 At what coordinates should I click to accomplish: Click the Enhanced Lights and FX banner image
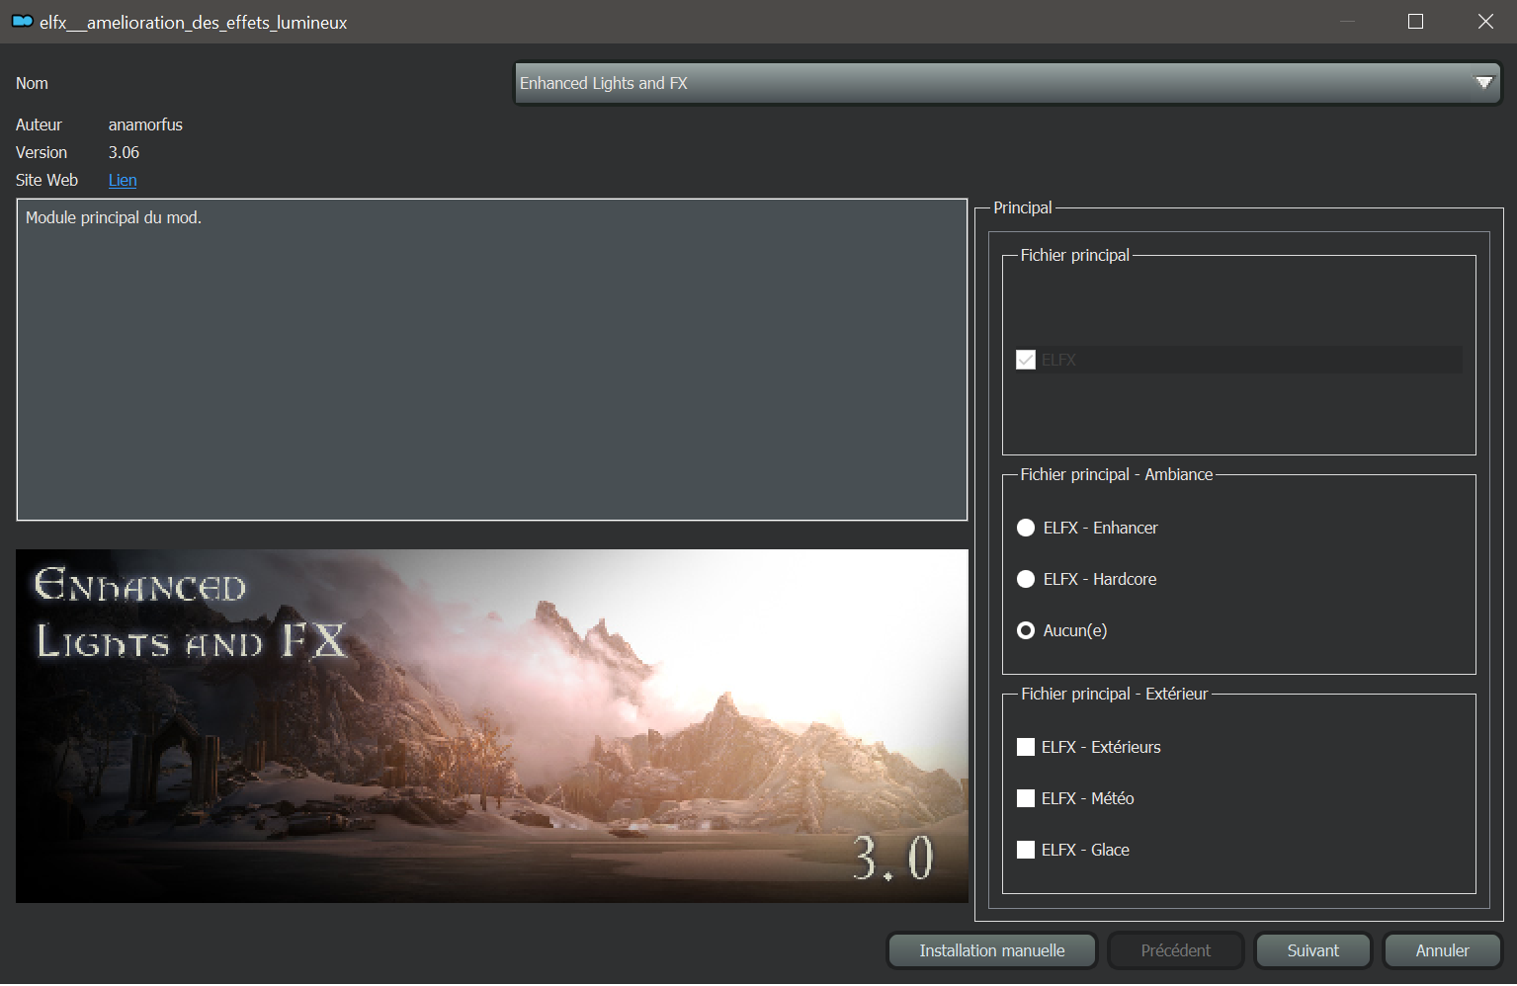[x=492, y=726]
